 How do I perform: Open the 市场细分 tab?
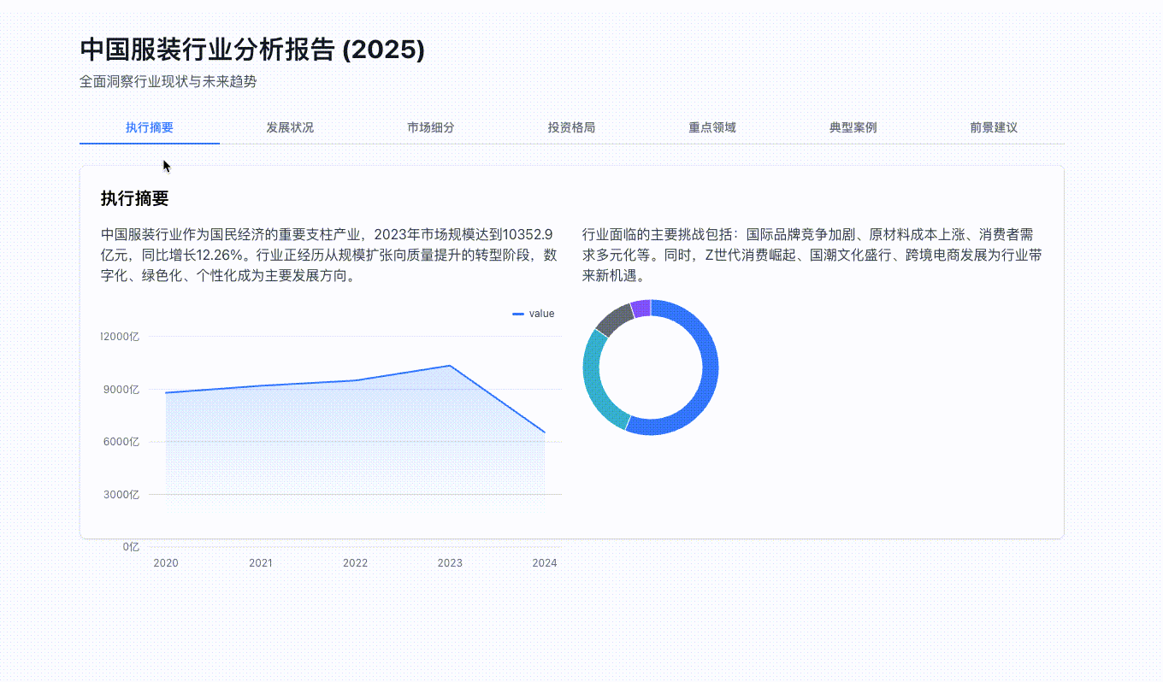(x=430, y=127)
